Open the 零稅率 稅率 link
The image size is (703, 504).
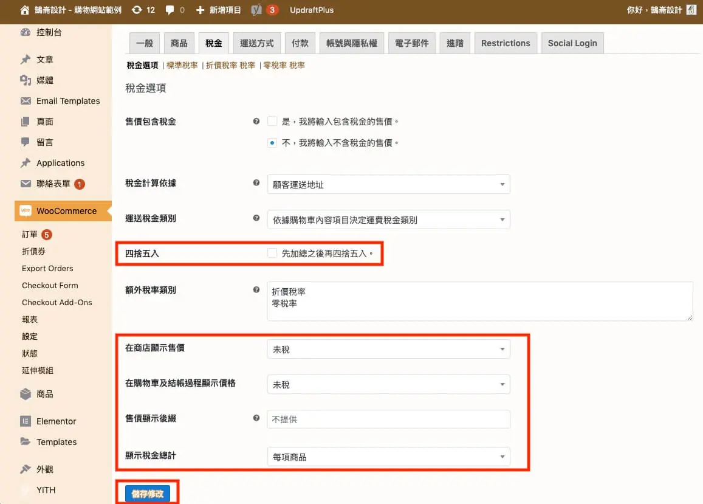click(x=284, y=66)
